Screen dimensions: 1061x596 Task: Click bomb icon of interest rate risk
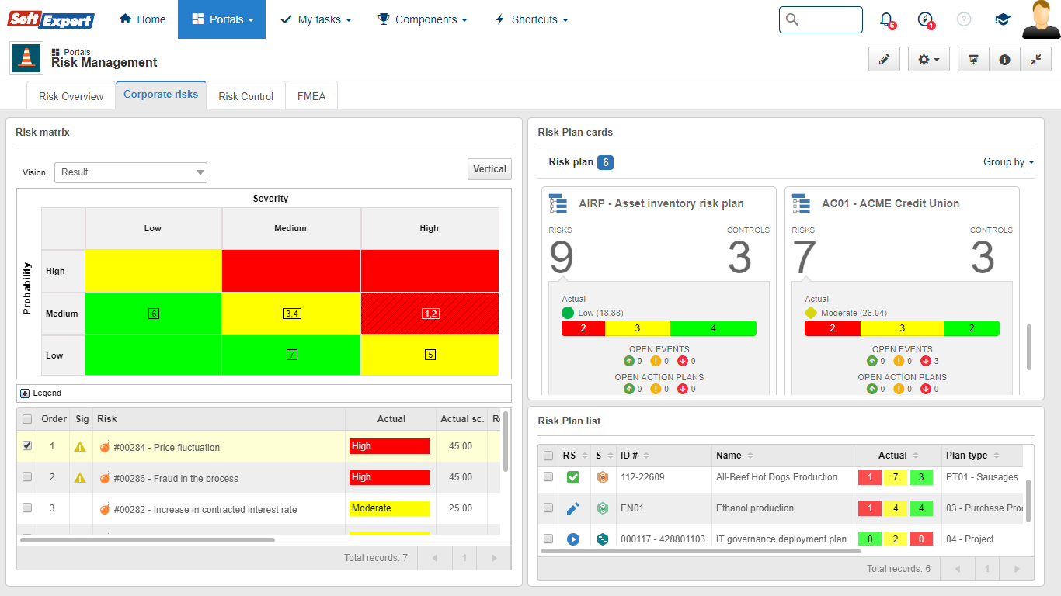pyautogui.click(x=105, y=509)
